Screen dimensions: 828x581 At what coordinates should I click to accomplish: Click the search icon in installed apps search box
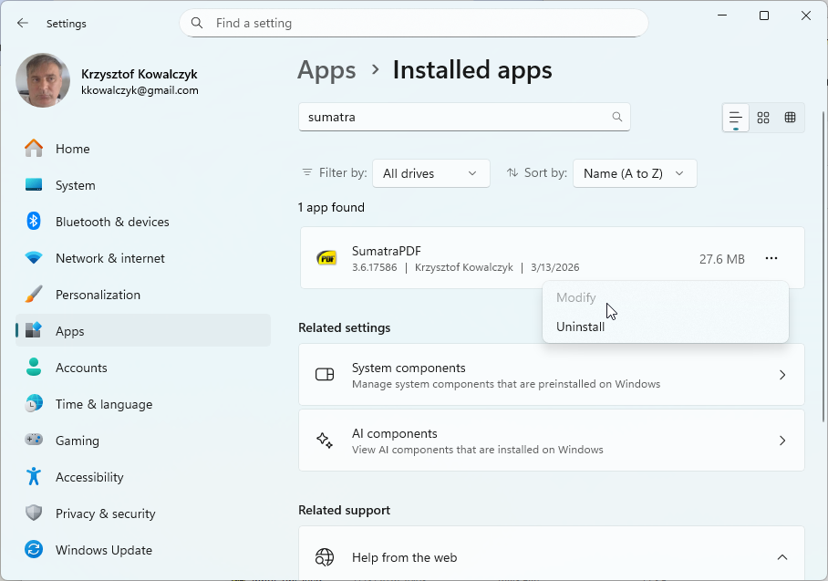(616, 117)
